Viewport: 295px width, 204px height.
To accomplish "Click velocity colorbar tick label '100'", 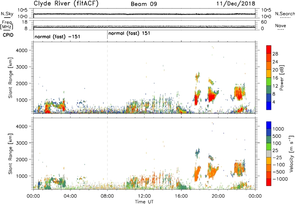I will pyautogui.click(x=277, y=143).
